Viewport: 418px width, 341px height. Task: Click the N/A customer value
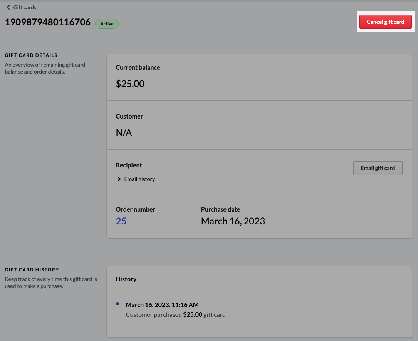tap(124, 133)
